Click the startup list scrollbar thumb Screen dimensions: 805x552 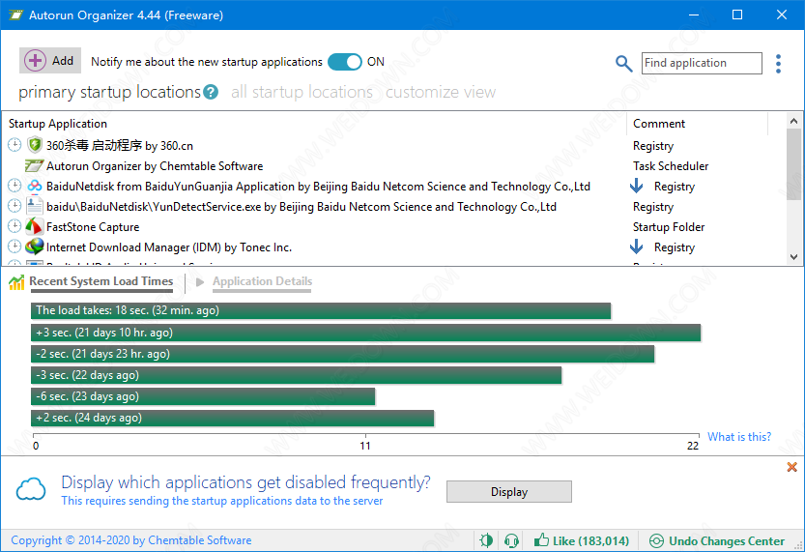(x=793, y=164)
